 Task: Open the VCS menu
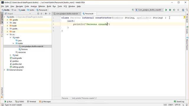[x=65, y=6]
